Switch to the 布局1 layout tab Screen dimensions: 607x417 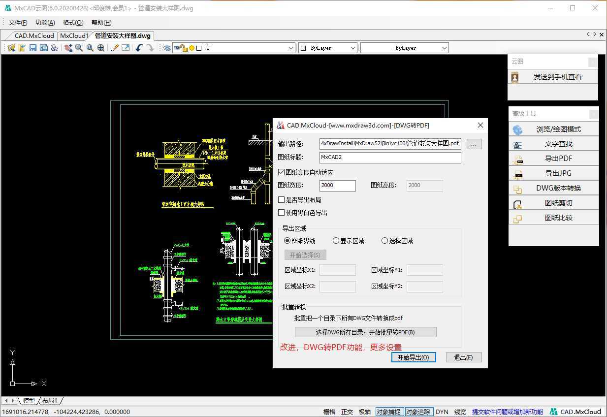[x=50, y=401]
